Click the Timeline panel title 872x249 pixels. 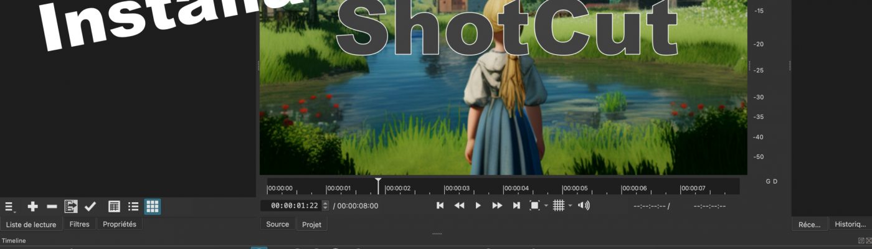click(x=13, y=240)
